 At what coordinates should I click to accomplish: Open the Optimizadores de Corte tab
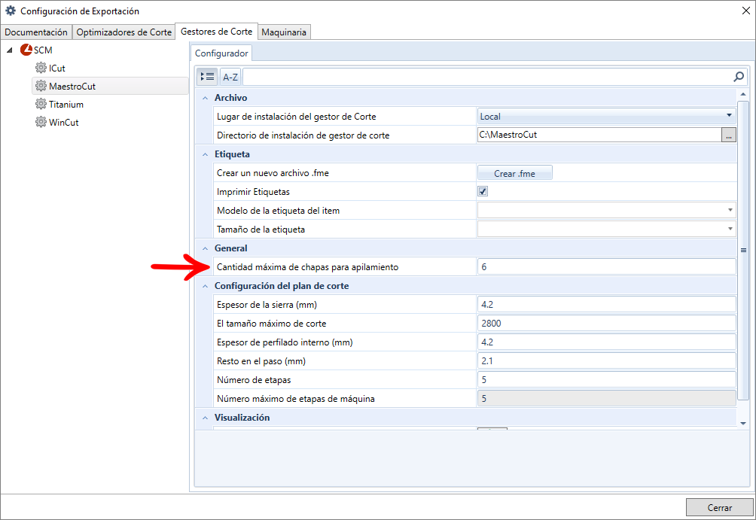pos(124,32)
